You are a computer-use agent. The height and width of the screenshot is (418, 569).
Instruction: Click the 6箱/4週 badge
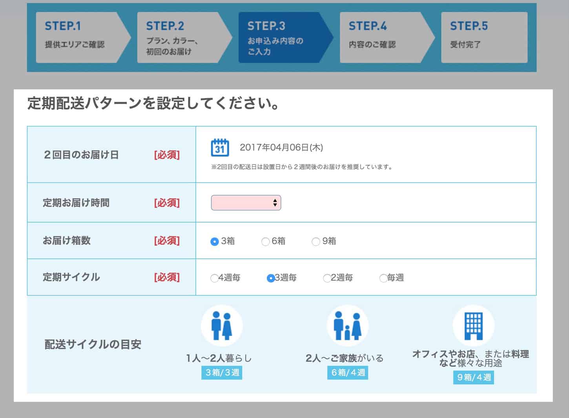click(348, 372)
